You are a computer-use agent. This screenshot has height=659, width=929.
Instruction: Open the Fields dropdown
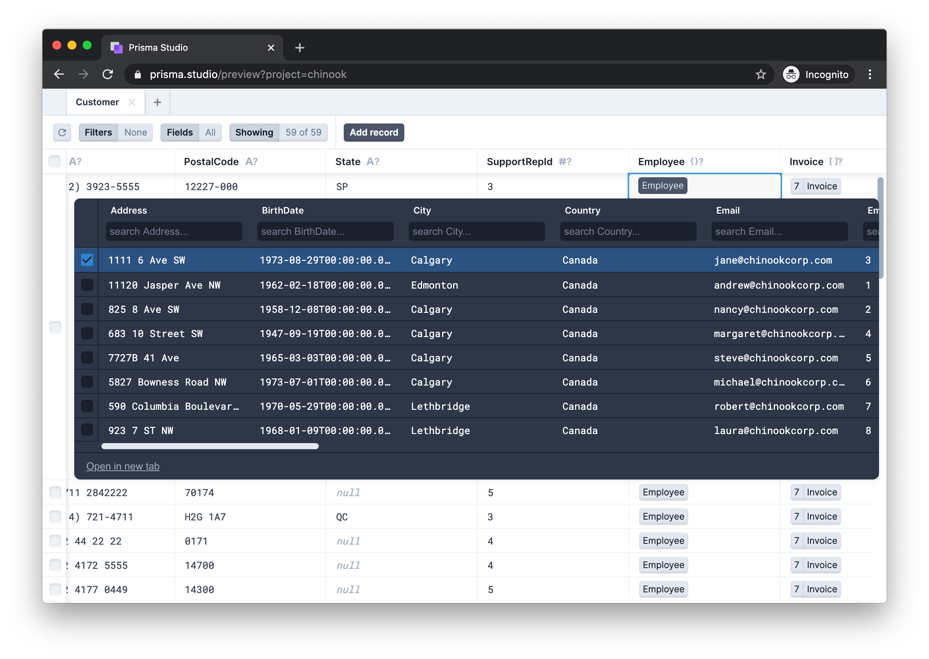(190, 132)
